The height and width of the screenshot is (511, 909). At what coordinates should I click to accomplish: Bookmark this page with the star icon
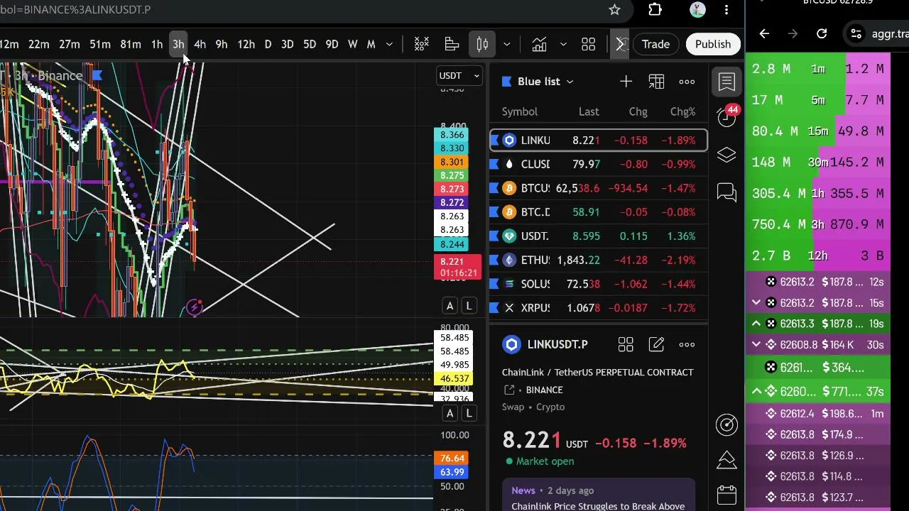tap(614, 10)
